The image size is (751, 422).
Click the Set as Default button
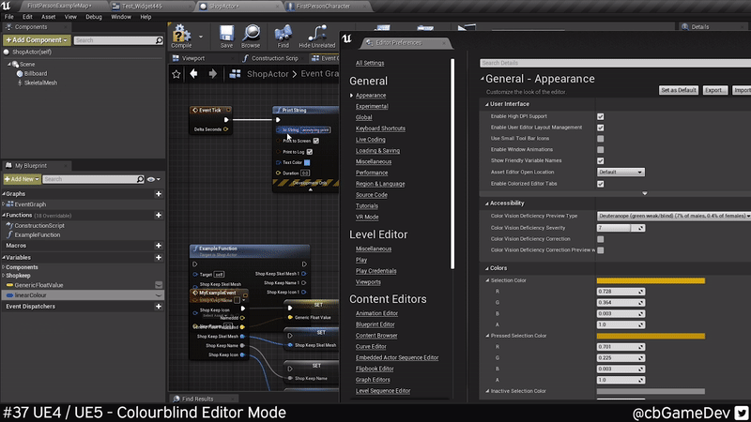[678, 90]
